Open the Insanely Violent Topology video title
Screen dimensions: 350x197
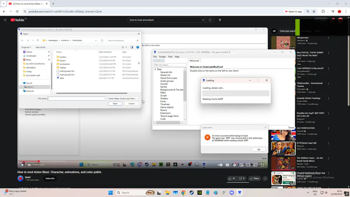pyautogui.click(x=308, y=98)
